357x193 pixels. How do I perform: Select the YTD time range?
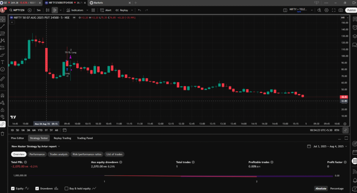40,130
